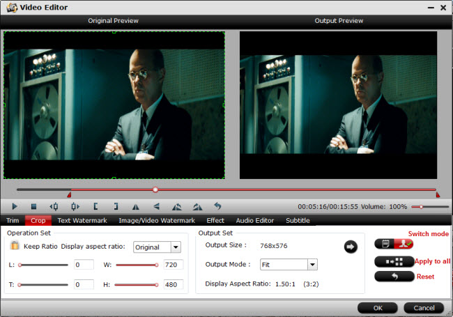453x317 pixels.
Task: Click the trim start red marker
Action: pos(69,195)
